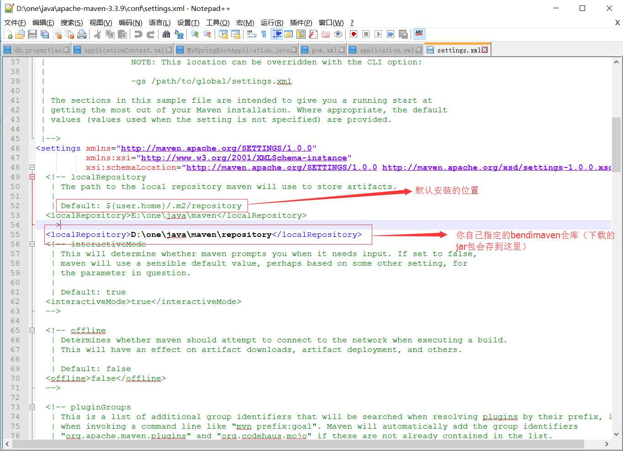Click the Save recorded macro icon
623x451 pixels.
pos(403,34)
